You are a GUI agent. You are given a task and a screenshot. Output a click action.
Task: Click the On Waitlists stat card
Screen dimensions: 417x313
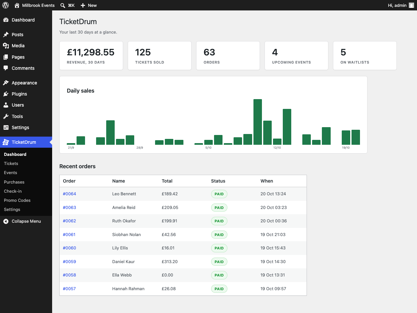tap(365, 55)
